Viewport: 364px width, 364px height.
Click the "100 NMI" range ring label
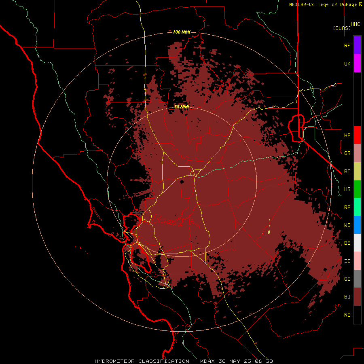(182, 32)
